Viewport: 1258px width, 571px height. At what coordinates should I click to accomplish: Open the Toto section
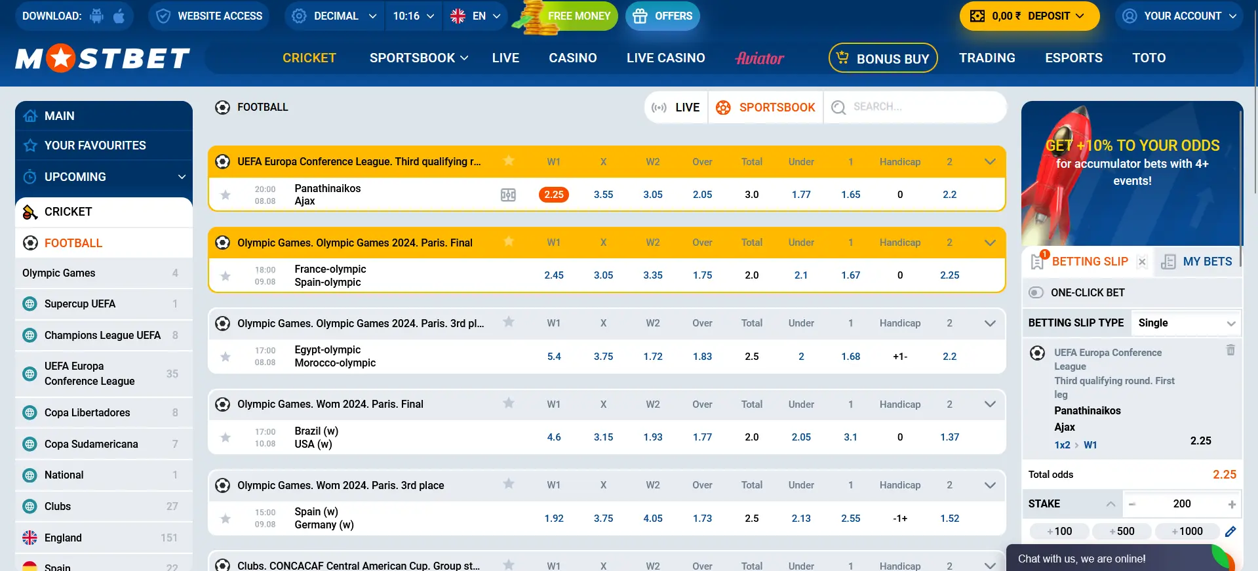(x=1149, y=58)
